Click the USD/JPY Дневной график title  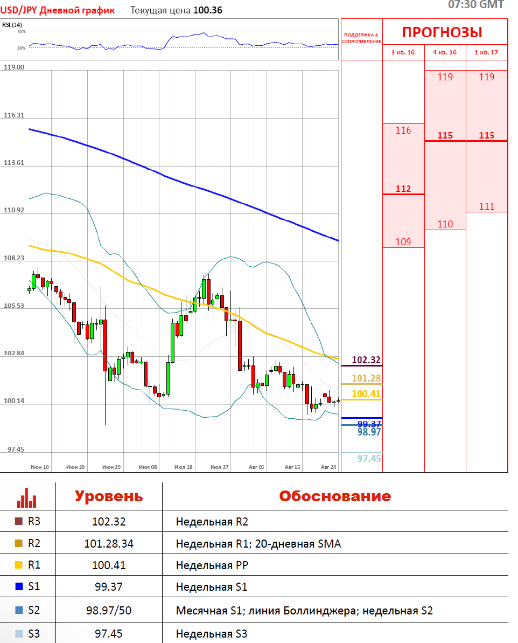click(58, 10)
